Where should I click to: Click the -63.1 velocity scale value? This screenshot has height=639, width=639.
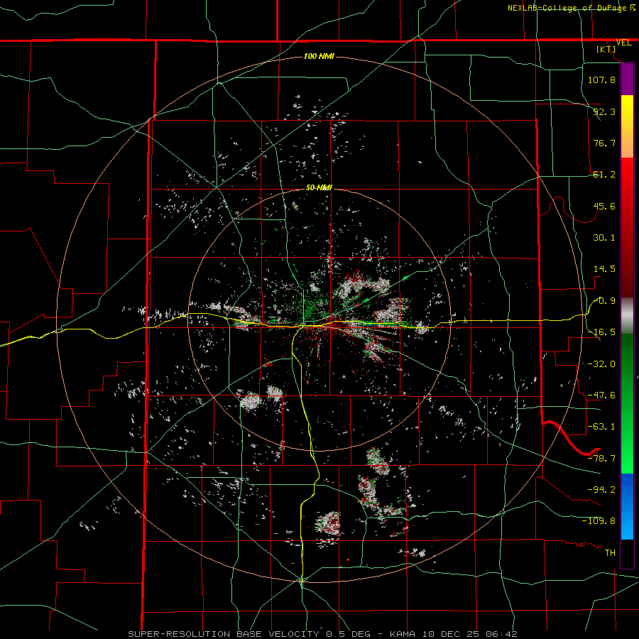pyautogui.click(x=601, y=427)
